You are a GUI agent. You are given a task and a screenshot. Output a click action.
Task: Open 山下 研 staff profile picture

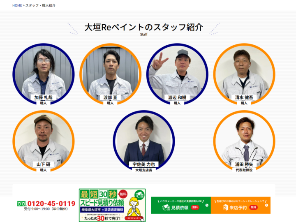coord(44,141)
